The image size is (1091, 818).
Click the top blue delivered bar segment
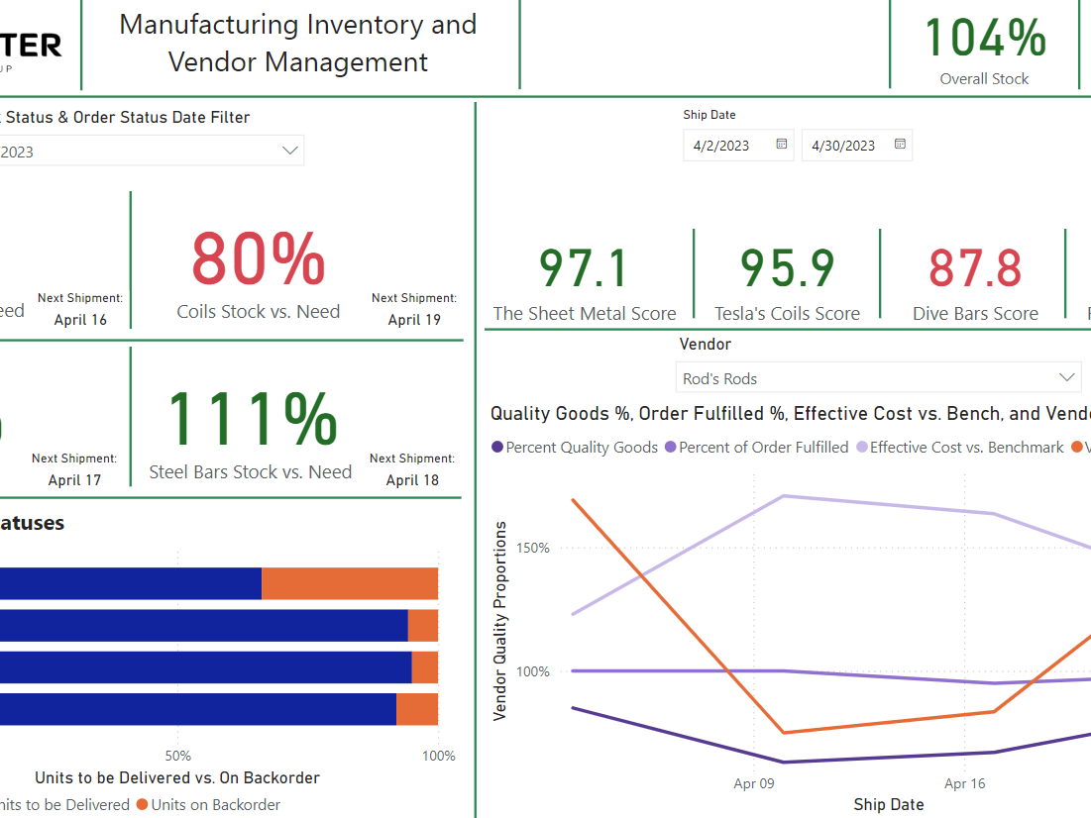[x=131, y=583]
